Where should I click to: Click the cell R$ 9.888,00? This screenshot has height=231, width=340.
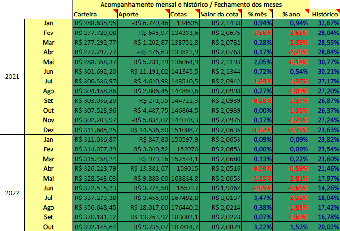143,178
